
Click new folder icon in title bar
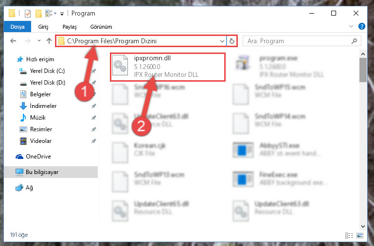click(38, 13)
